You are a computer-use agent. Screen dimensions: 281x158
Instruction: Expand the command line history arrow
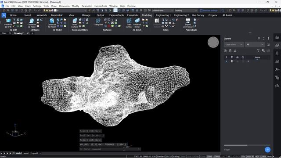coord(139,149)
